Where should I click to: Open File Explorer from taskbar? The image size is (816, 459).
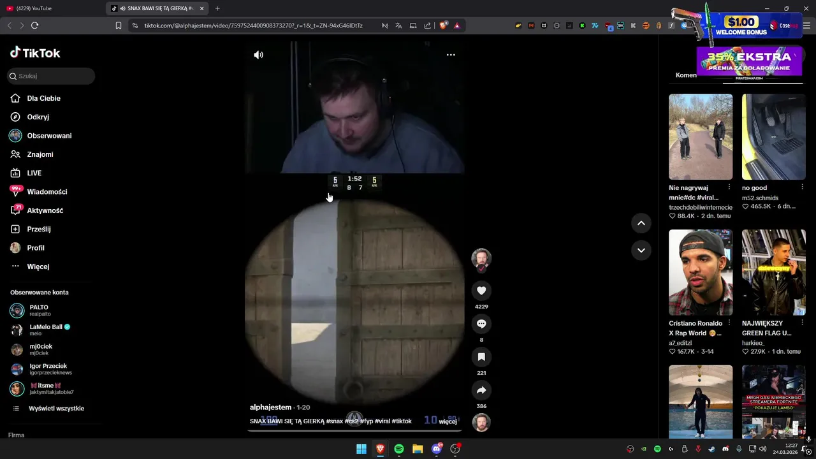click(418, 449)
